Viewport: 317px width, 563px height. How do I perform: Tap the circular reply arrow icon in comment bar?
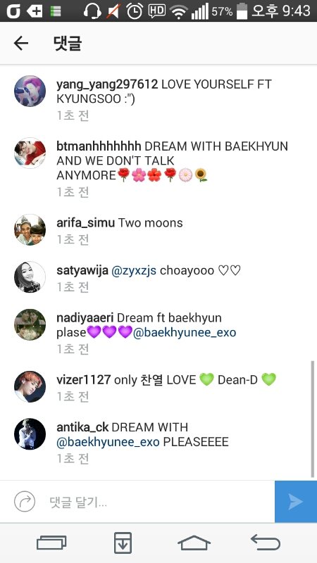point(25,501)
